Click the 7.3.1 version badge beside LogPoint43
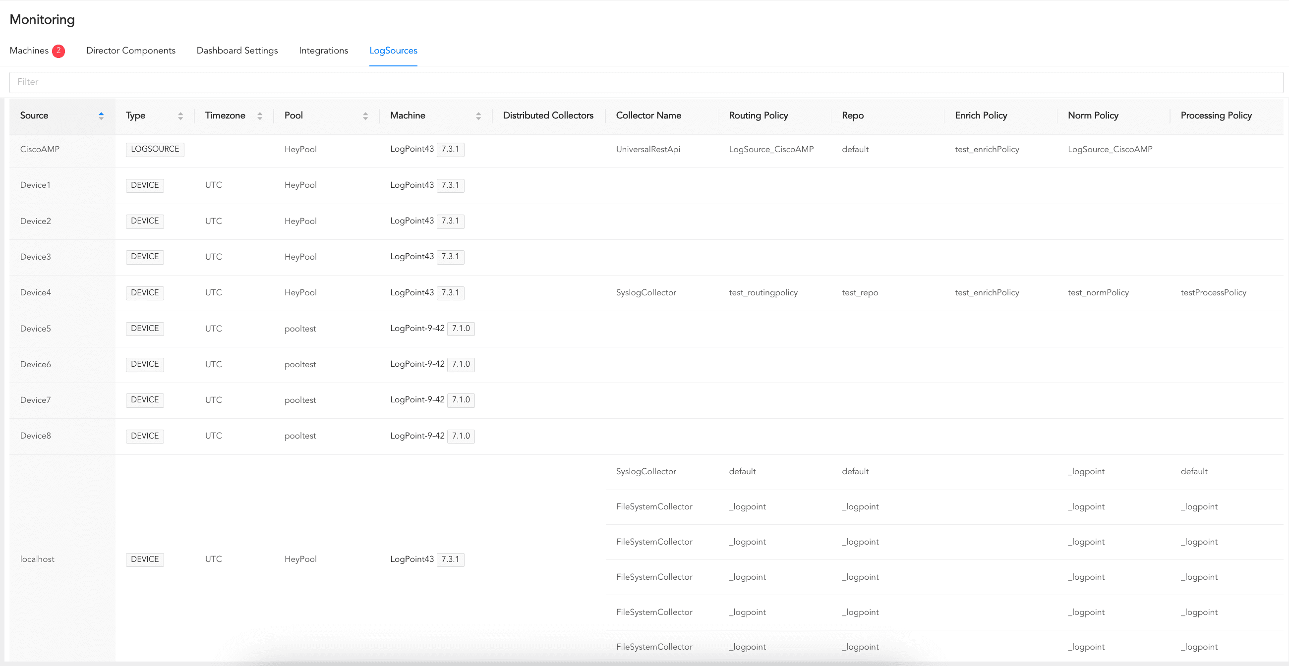The image size is (1289, 666). coord(450,149)
